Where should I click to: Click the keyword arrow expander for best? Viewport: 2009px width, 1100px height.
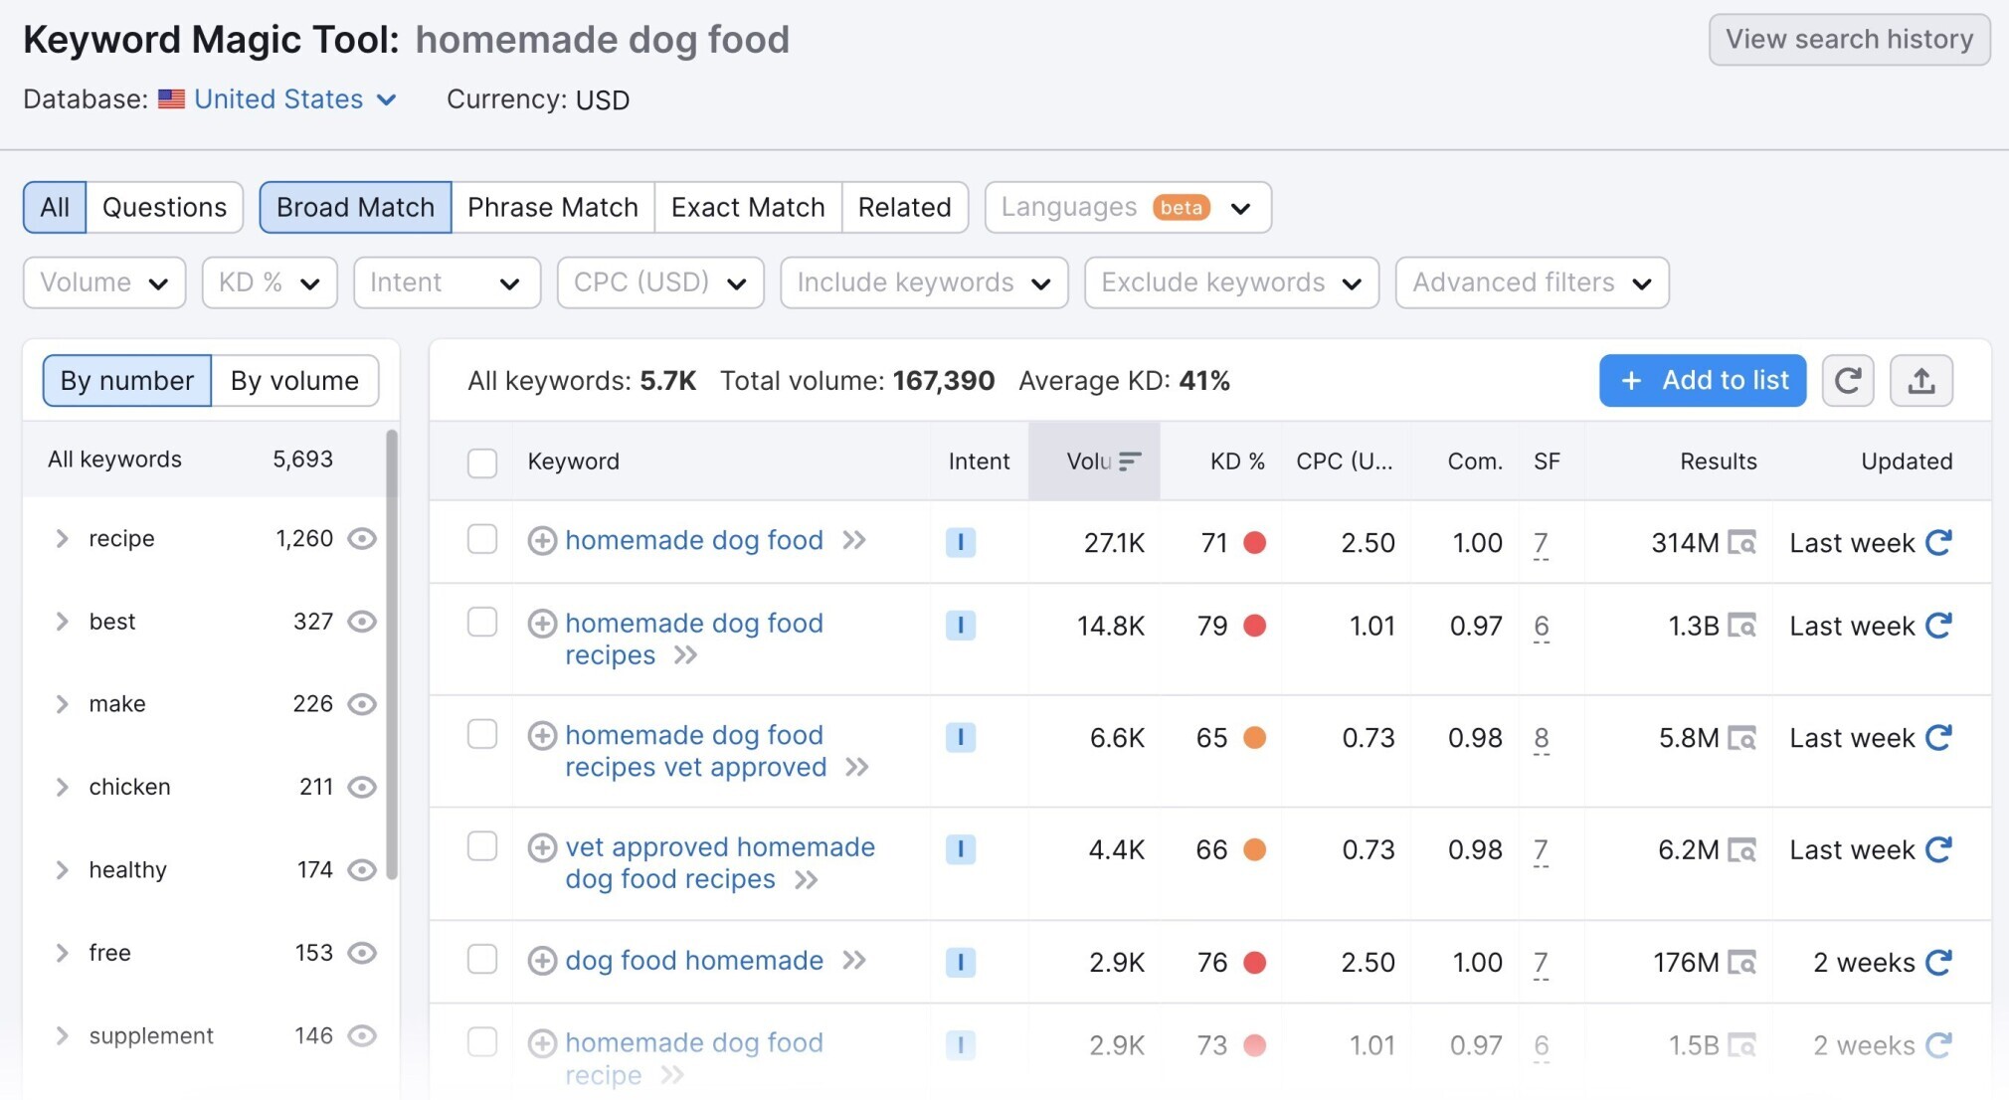click(x=63, y=621)
